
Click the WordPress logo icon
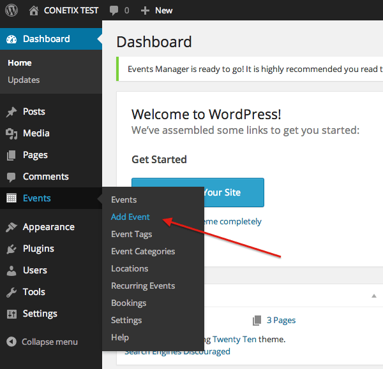(11, 10)
